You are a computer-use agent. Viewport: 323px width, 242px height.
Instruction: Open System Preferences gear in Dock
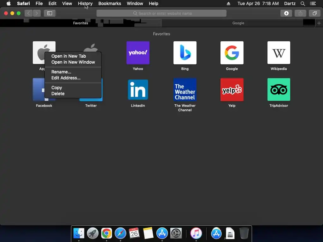(x=176, y=233)
